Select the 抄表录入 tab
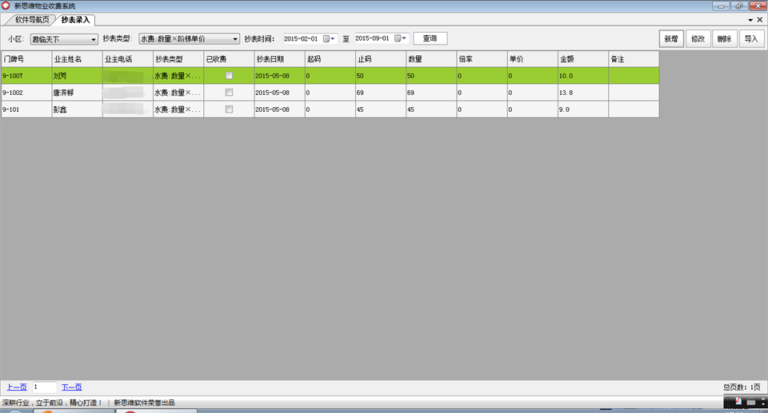This screenshot has height=413, width=768. point(75,20)
